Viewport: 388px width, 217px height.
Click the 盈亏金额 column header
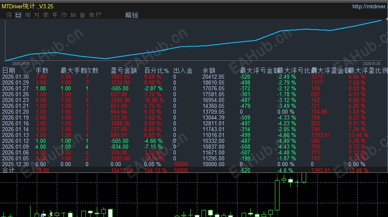pyautogui.click(x=124, y=71)
